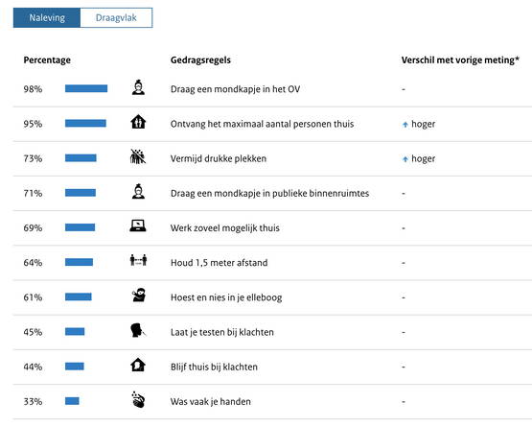Image resolution: width=532 pixels, height=427 pixels.
Task: Click 'hoger' indicator for Ontvang maximaal personen thuis
Action: [419, 124]
